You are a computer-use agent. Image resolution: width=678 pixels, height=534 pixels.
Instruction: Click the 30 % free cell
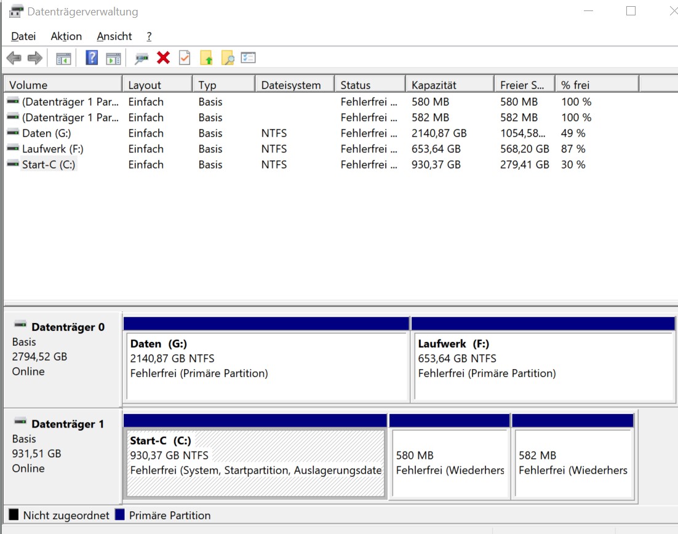[x=573, y=165]
